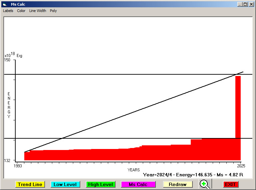This screenshot has width=256, height=190.
Task: Click the 2025 label on the years axis
Action: 241,166
